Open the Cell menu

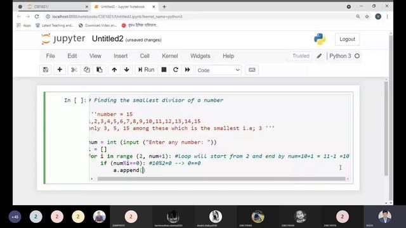(x=145, y=56)
